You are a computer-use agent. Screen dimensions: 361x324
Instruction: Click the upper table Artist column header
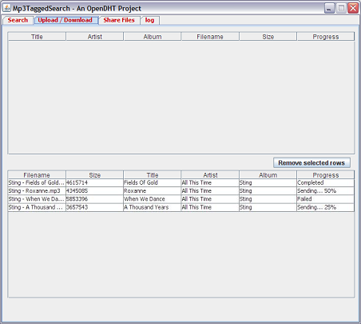click(x=95, y=37)
